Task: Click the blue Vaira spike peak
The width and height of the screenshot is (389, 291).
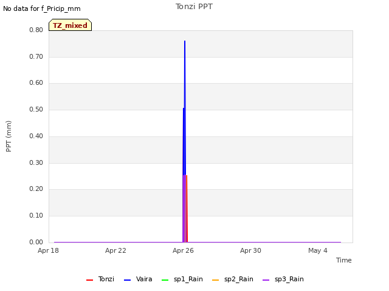Action: (x=185, y=42)
